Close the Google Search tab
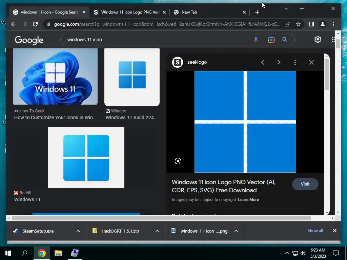This screenshot has width=347, height=260. [x=84, y=13]
